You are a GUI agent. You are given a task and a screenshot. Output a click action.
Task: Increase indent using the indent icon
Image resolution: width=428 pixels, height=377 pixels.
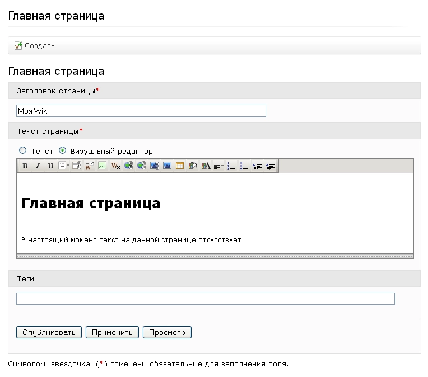[x=270, y=166]
